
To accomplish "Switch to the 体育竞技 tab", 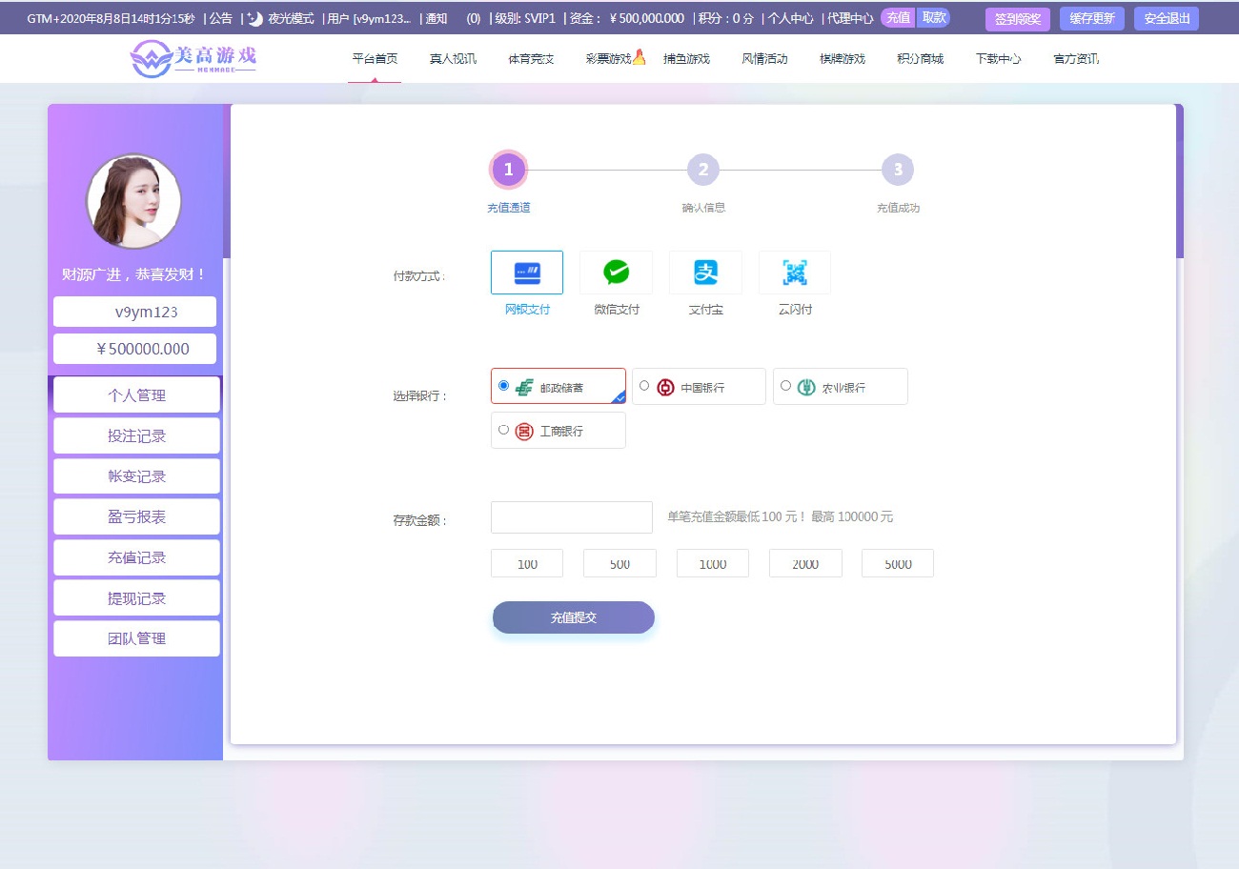I will point(530,58).
